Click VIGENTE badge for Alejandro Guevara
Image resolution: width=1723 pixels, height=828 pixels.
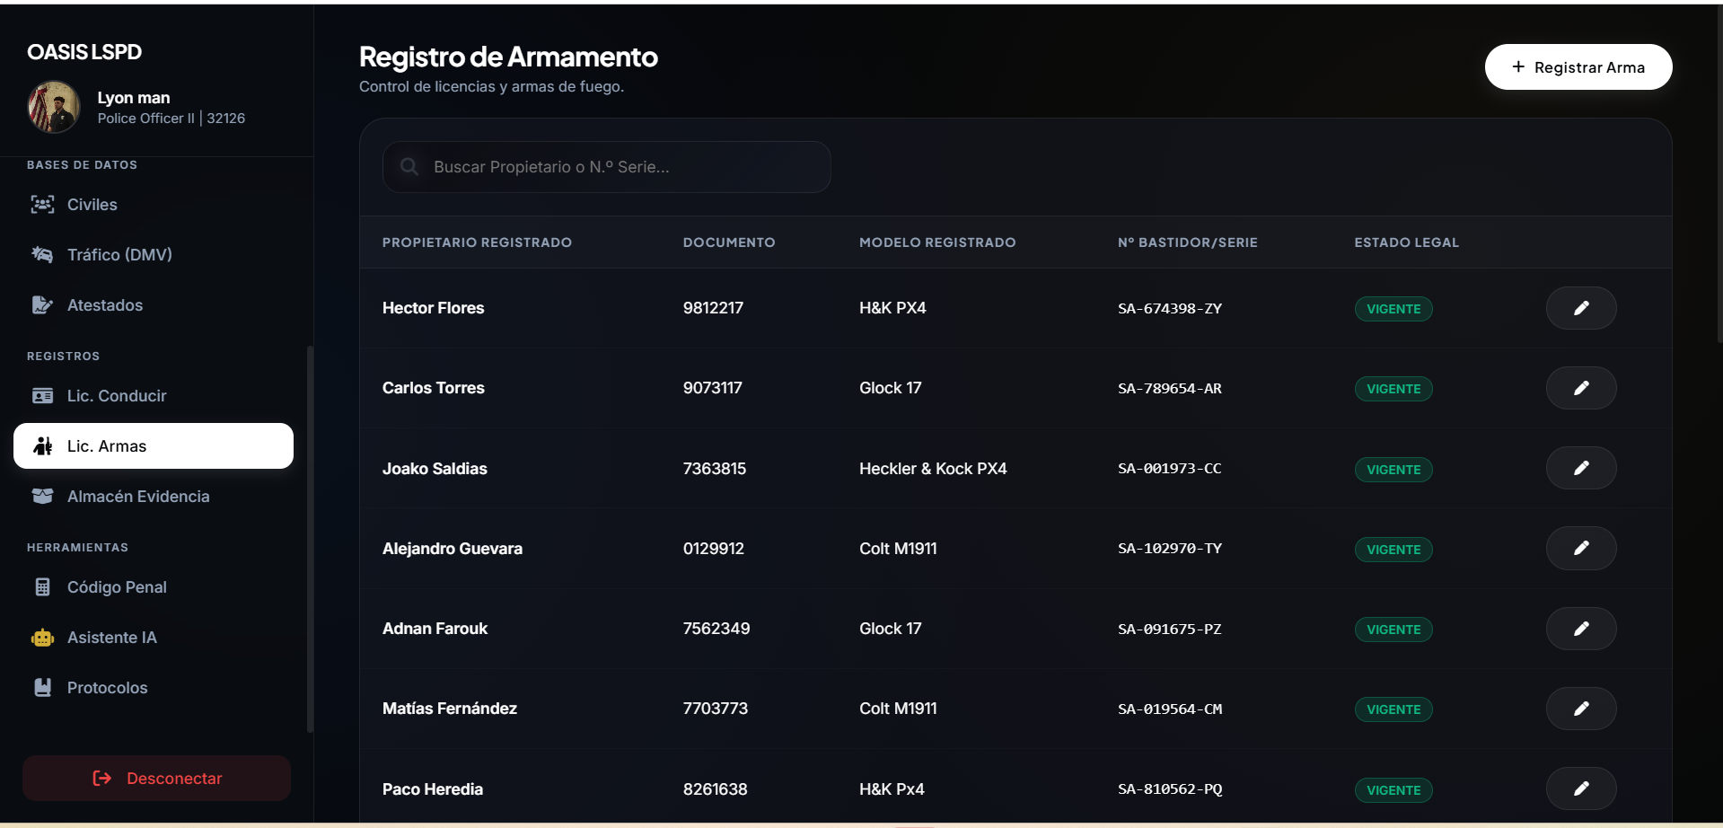[1393, 550]
